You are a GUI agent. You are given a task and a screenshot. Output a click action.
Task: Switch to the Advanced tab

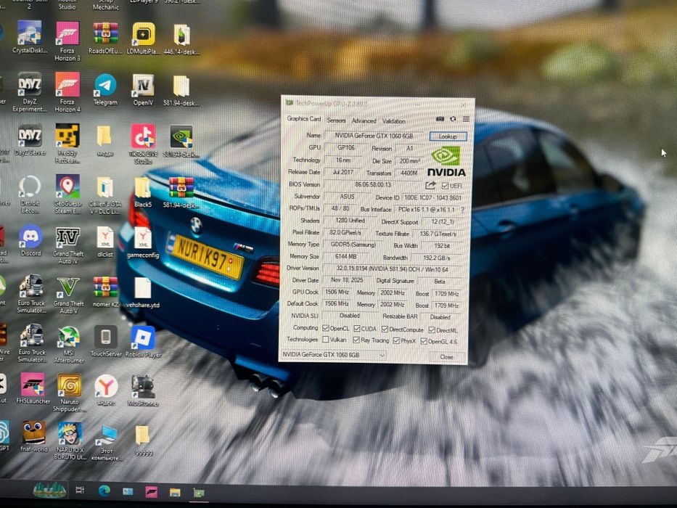pyautogui.click(x=364, y=121)
